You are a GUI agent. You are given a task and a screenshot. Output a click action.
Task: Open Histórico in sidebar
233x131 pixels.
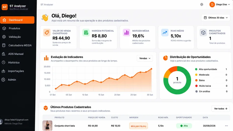click(x=14, y=63)
